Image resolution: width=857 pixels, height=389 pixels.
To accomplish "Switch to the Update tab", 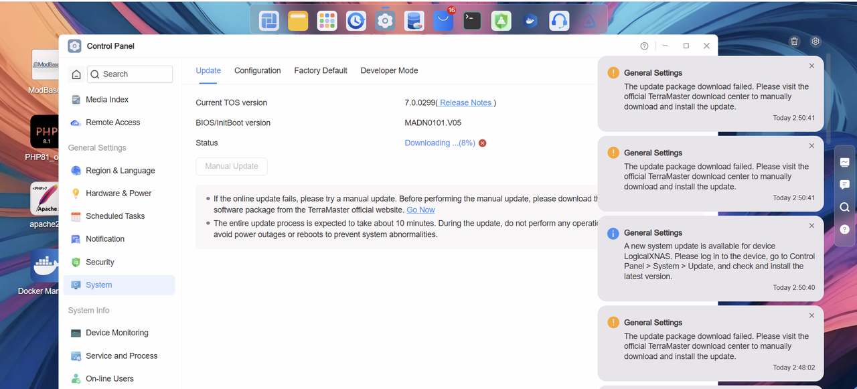I will 208,70.
